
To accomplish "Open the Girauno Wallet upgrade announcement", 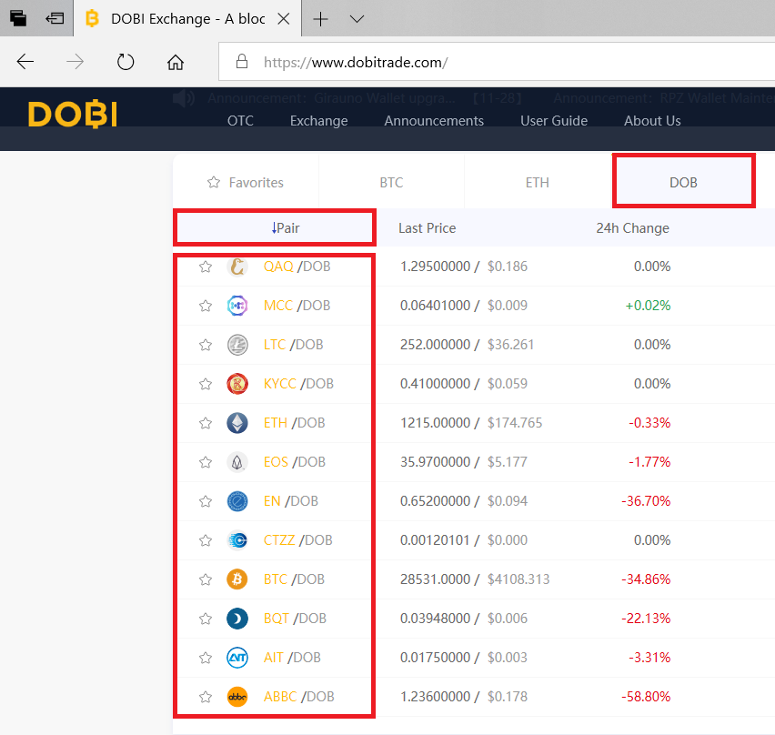I will click(x=331, y=98).
